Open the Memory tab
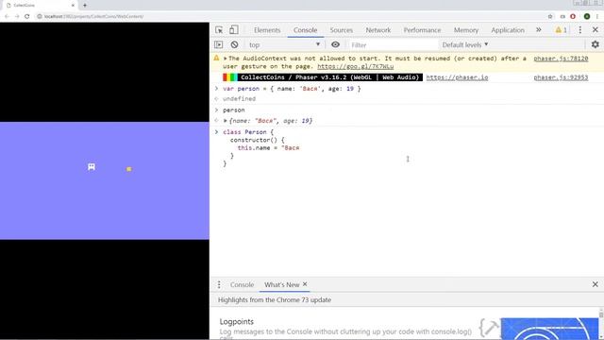 tap(466, 30)
